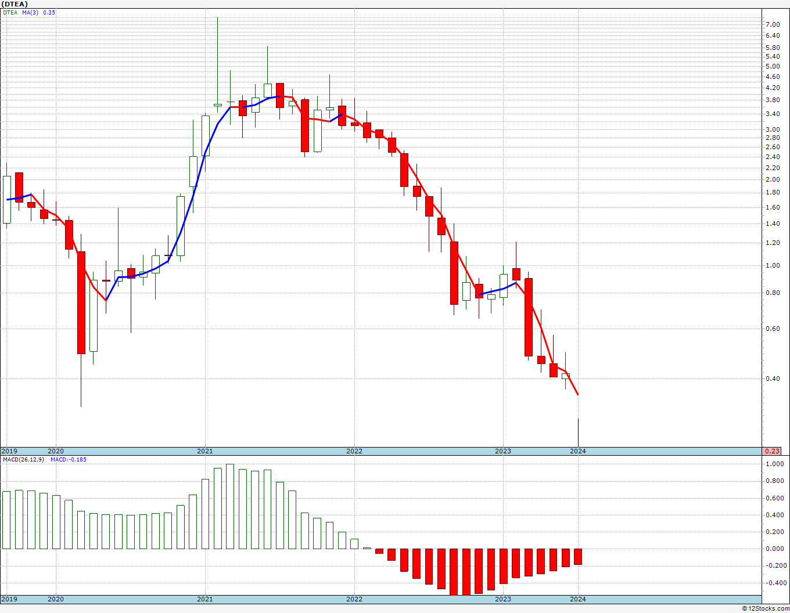Click the (DTEA) chart title
This screenshot has width=790, height=613.
(15, 4)
